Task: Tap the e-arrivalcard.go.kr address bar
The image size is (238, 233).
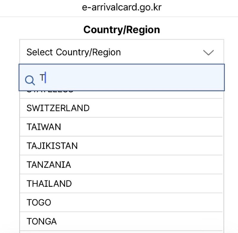Action: point(122,7)
